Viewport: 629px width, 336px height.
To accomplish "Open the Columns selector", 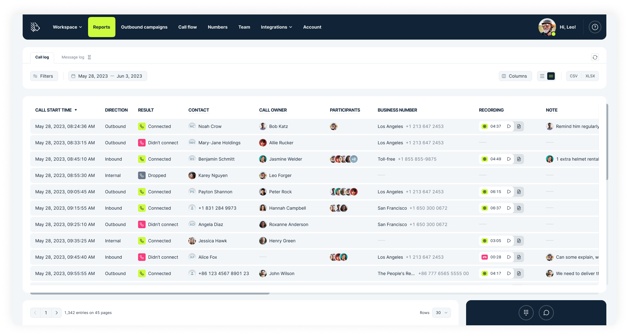I will pos(515,76).
